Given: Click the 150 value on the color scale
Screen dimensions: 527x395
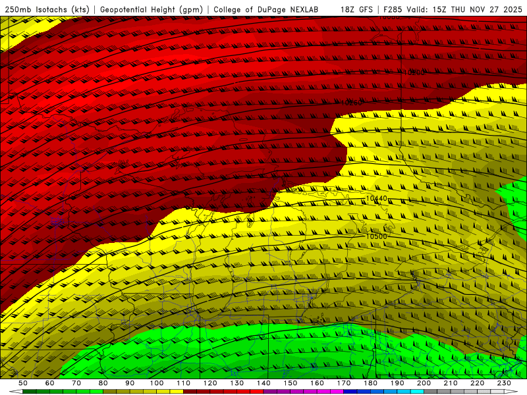Looking at the screenshot, I should (291, 383).
